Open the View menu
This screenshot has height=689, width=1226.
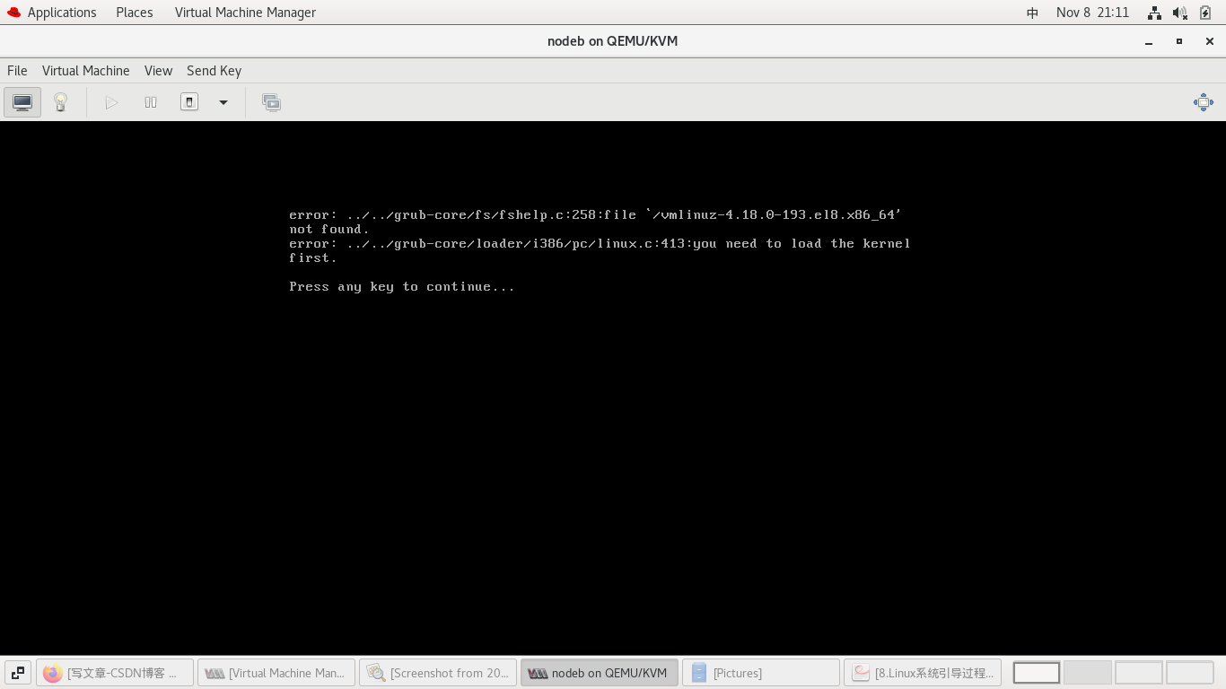[158, 70]
